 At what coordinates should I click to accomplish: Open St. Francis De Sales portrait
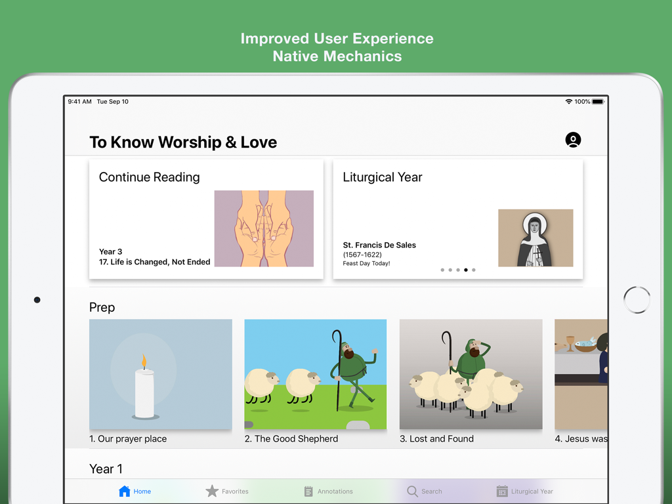pyautogui.click(x=535, y=238)
